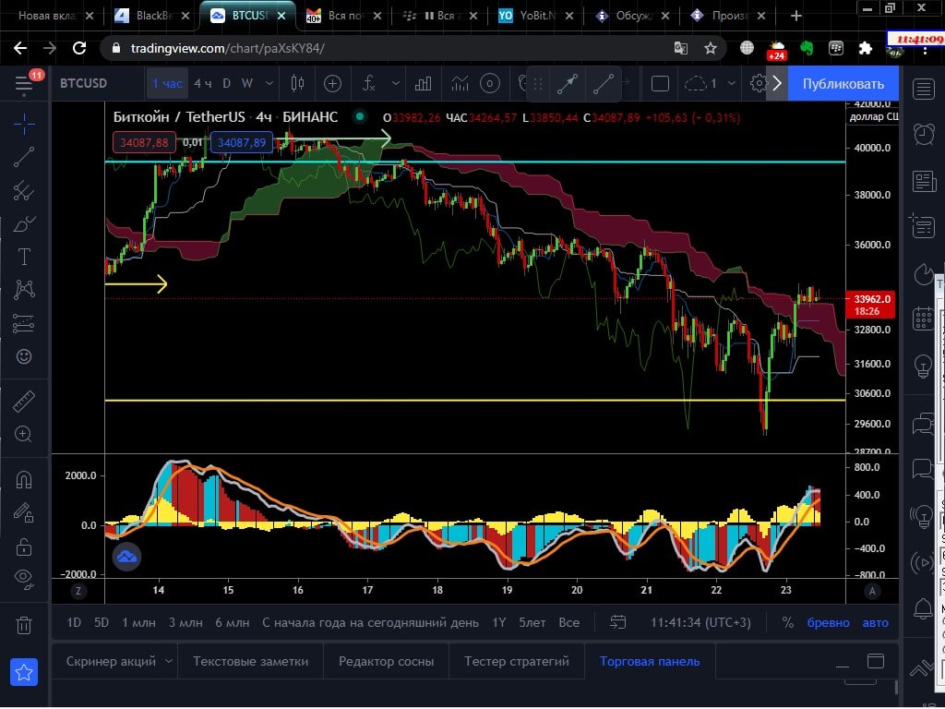Open the candlestick chart style selector
Image resolution: width=945 pixels, height=709 pixels.
298,83
